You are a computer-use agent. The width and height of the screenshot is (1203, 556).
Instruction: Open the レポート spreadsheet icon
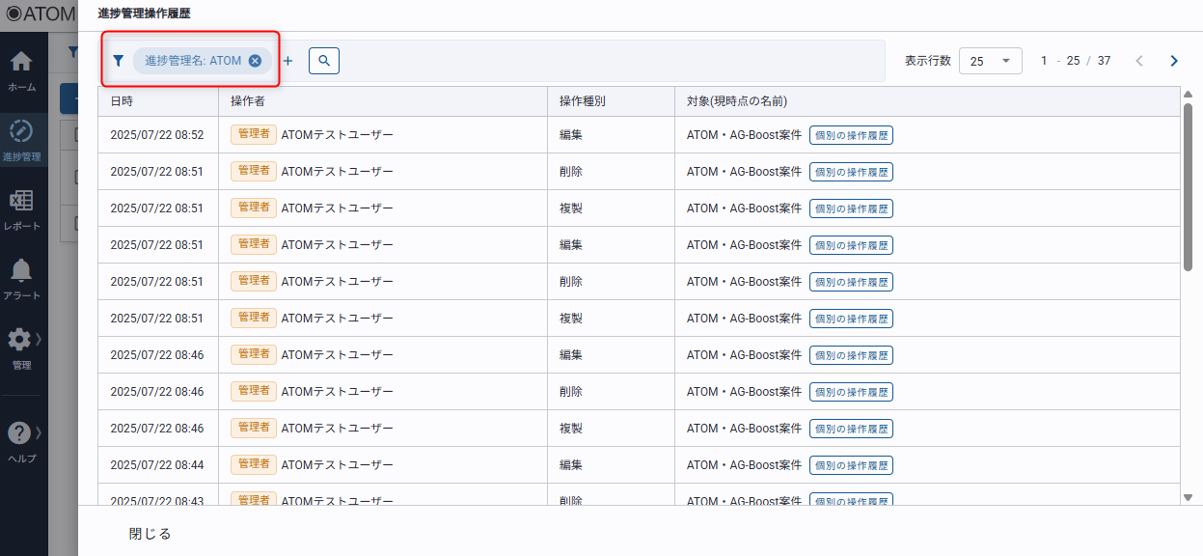click(21, 202)
